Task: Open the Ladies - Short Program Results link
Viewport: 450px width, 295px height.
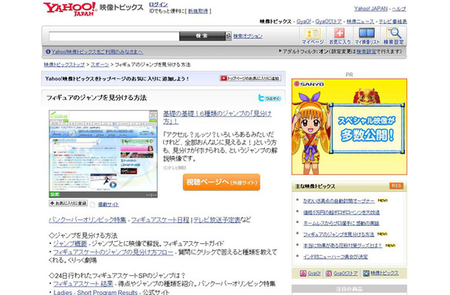Action: click(95, 292)
